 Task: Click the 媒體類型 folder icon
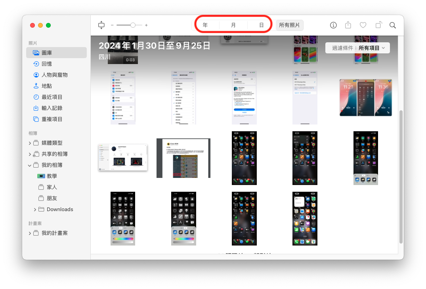36,143
